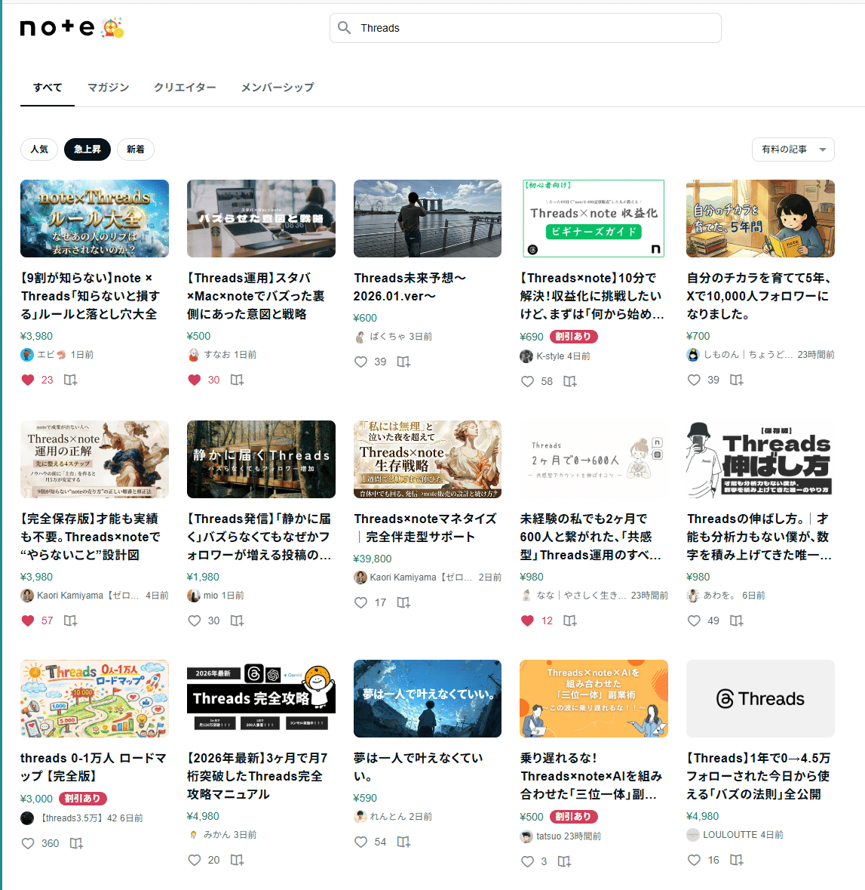
Task: Like the Threads未来予想 article with the heart
Action: (x=360, y=362)
